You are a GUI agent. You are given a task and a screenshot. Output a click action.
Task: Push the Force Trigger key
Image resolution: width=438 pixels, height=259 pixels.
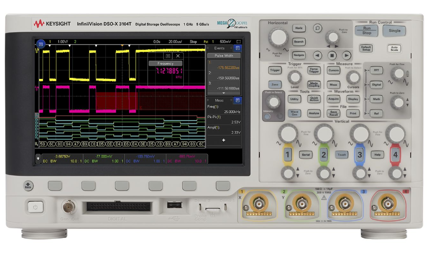(314, 70)
